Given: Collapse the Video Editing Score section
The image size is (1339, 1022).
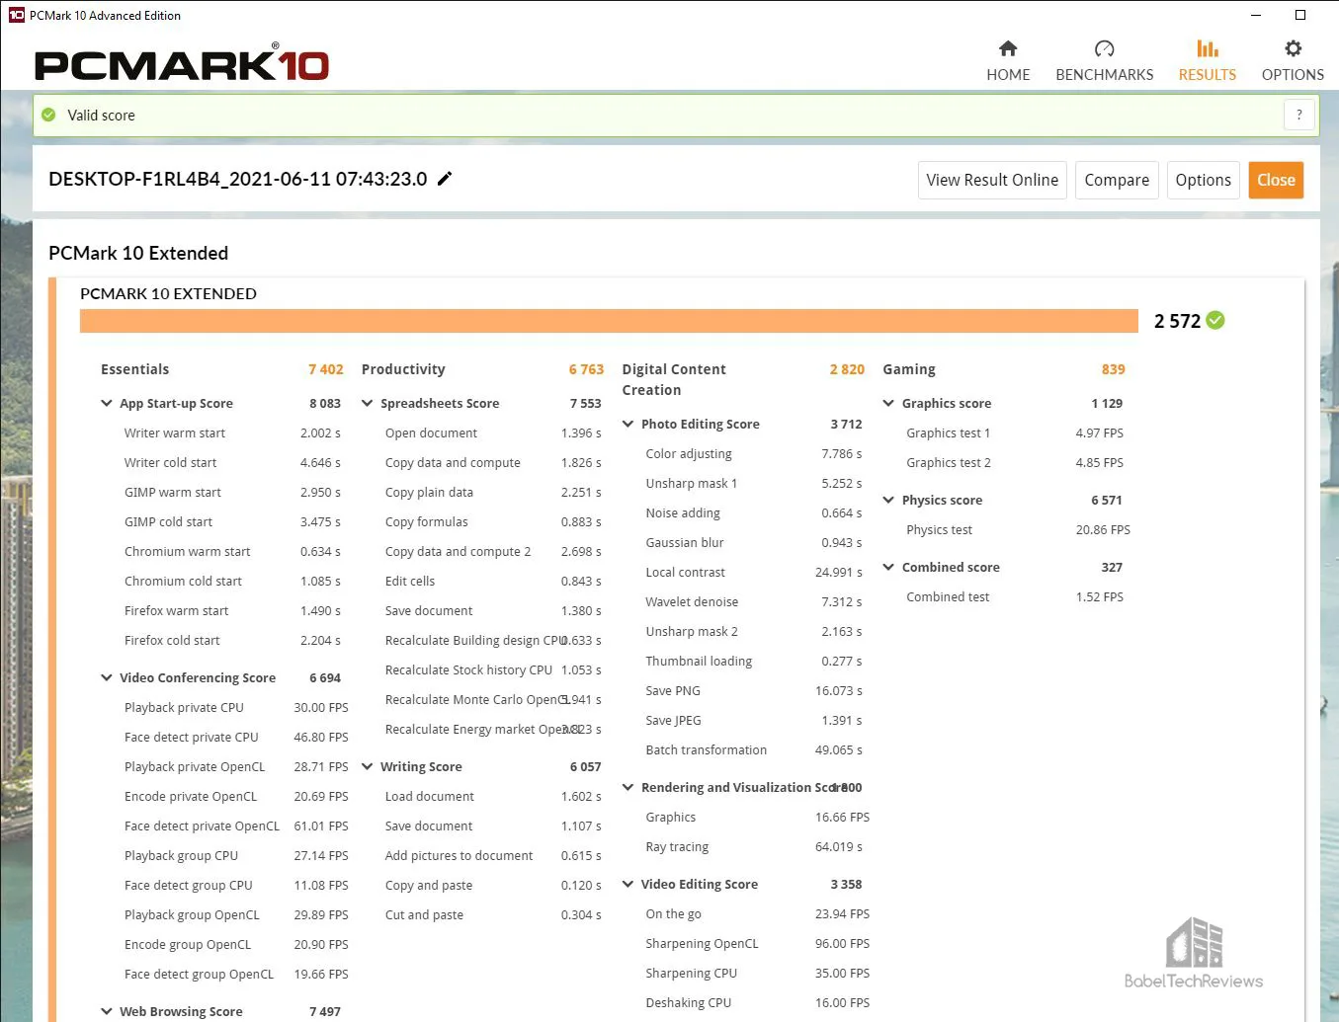Looking at the screenshot, I should (x=628, y=884).
